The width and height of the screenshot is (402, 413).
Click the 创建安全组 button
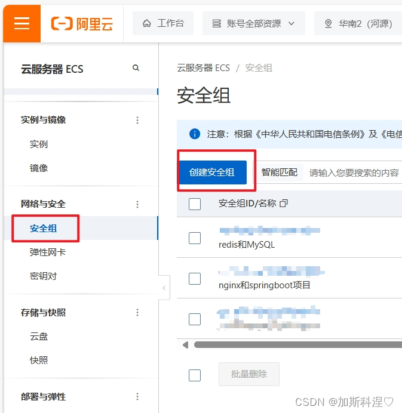point(213,172)
